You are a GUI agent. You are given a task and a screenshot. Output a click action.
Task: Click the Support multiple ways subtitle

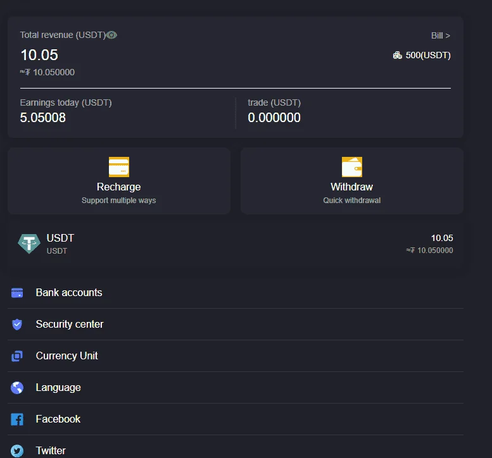tap(119, 201)
